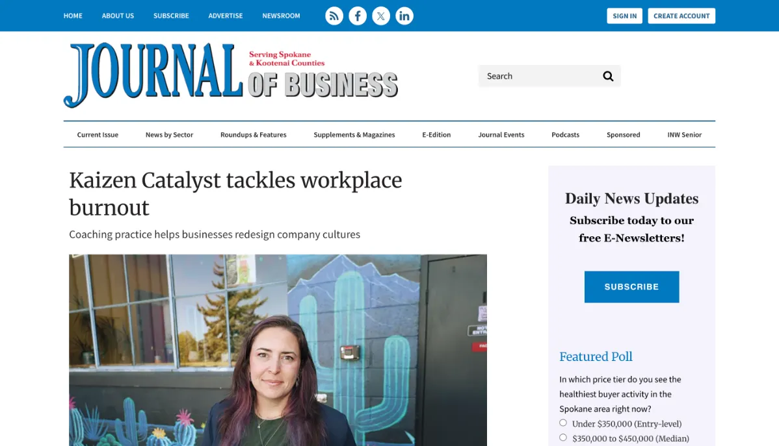Visit the Facebook page icon
This screenshot has width=779, height=446.
tap(358, 16)
